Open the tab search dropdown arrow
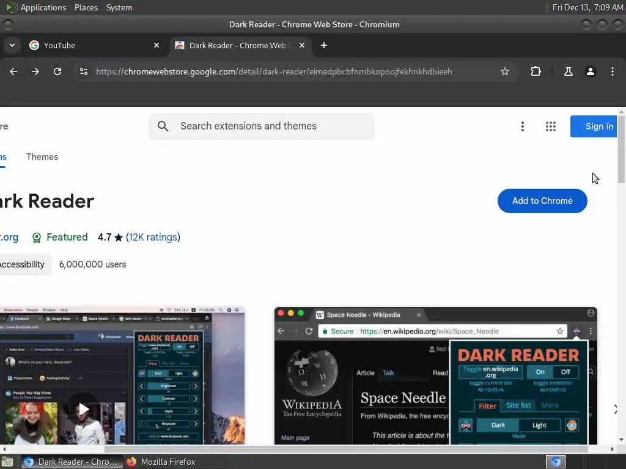This screenshot has width=626, height=469. point(12,45)
